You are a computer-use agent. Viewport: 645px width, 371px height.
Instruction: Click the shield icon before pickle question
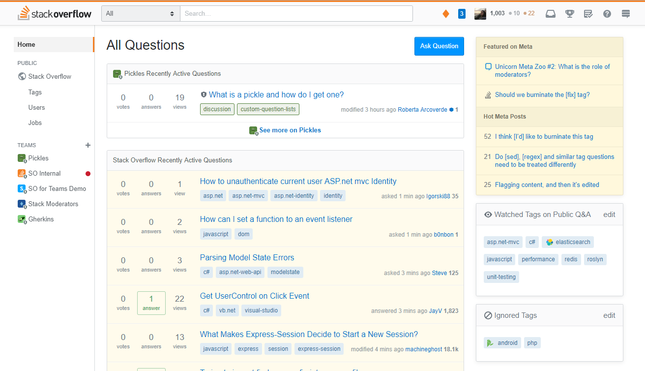click(204, 94)
